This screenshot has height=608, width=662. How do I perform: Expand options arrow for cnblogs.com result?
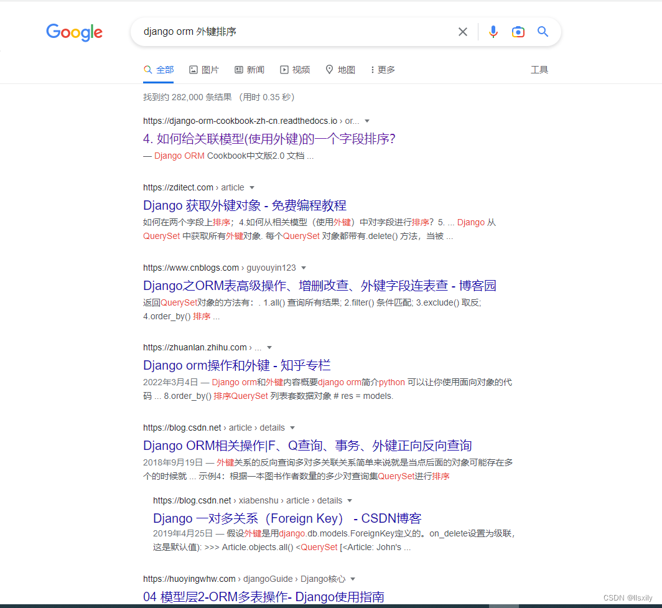point(304,268)
